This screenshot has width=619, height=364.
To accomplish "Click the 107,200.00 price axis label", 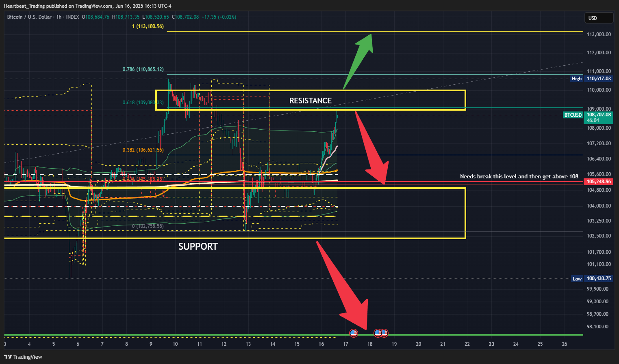I will click(599, 143).
